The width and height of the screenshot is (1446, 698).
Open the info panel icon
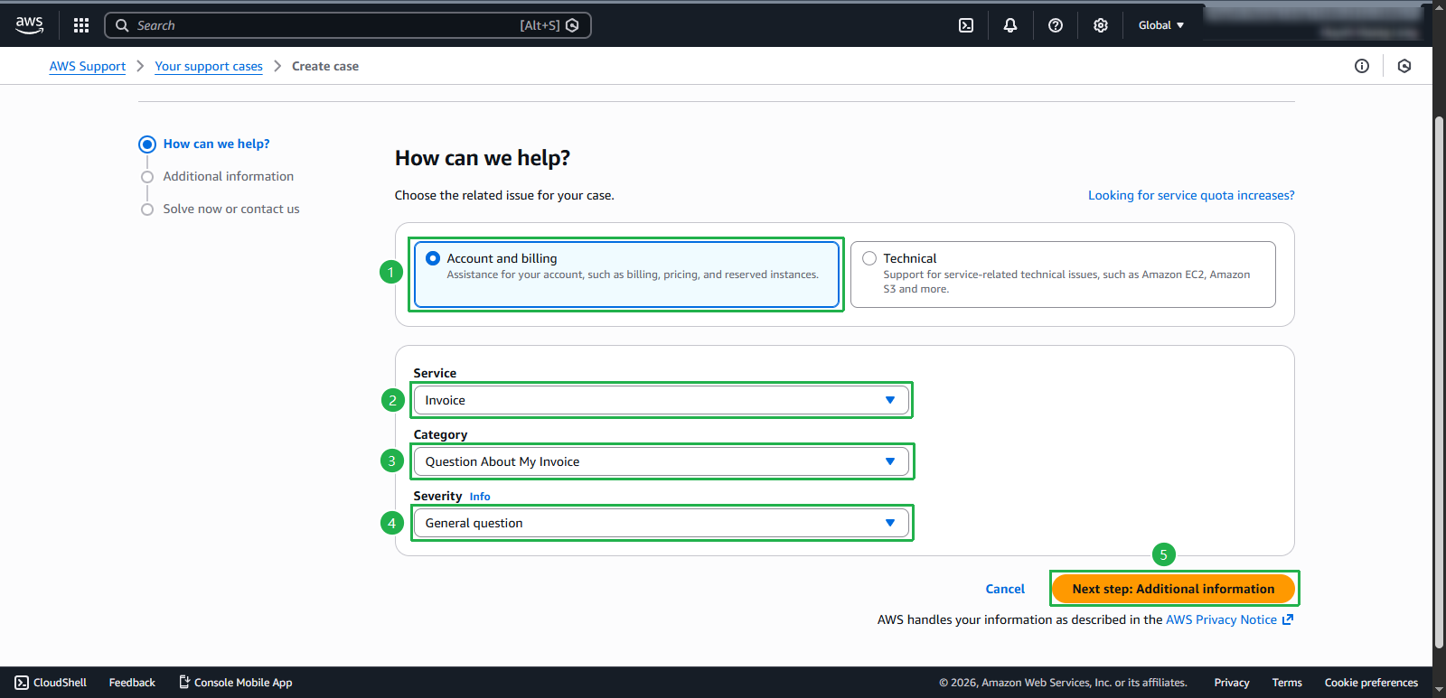click(1362, 66)
